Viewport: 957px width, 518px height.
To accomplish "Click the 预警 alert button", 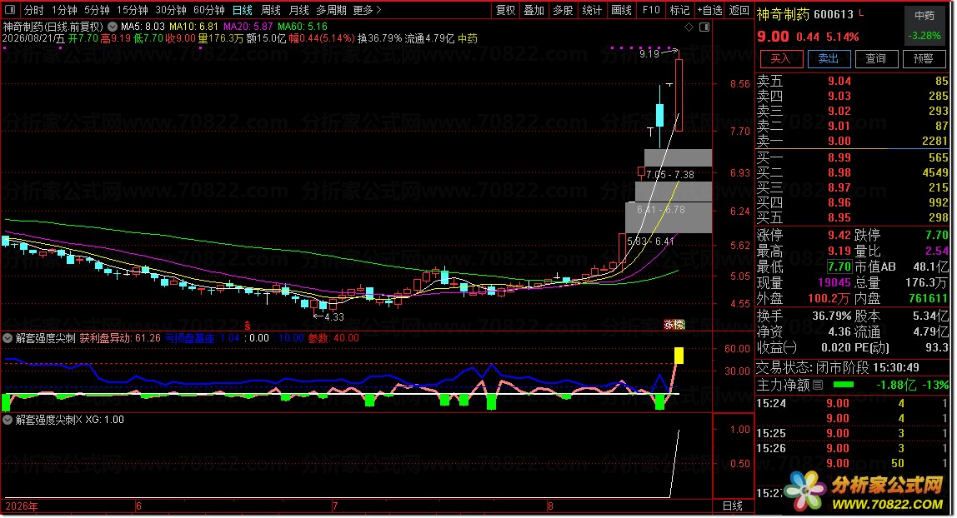I will [924, 58].
